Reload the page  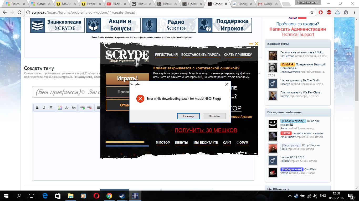[x=19, y=12]
